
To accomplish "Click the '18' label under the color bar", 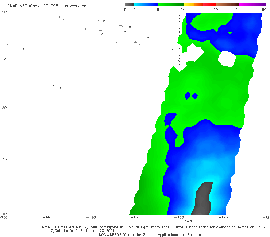I will click(157, 9).
